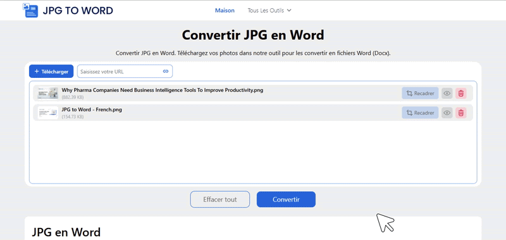Click the JPG TO WORD site title
506x240 pixels.
[x=78, y=11]
